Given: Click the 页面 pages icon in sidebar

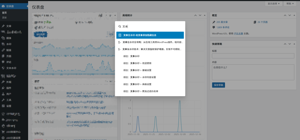Looking at the screenshot, I should point(3,56).
